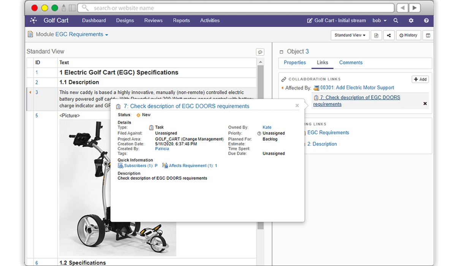Open the Dashboard menu
Screen dimensions: 456x266
pyautogui.click(x=94, y=21)
